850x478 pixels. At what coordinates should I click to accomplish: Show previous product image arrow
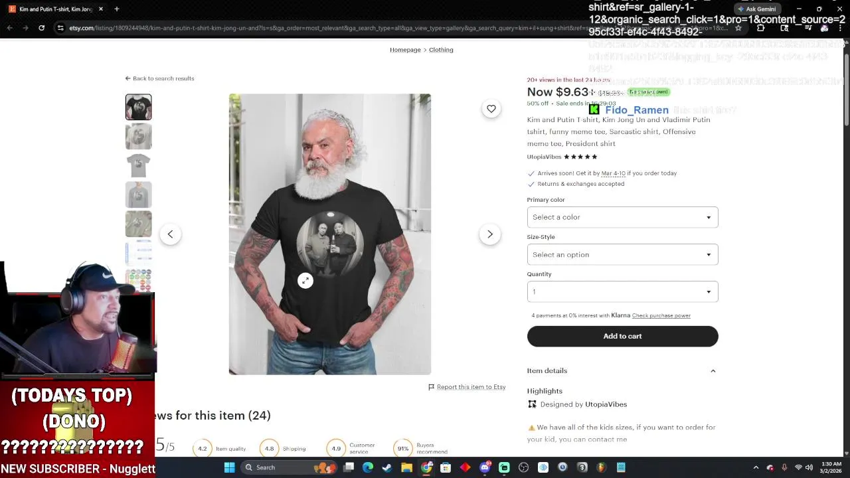point(170,234)
